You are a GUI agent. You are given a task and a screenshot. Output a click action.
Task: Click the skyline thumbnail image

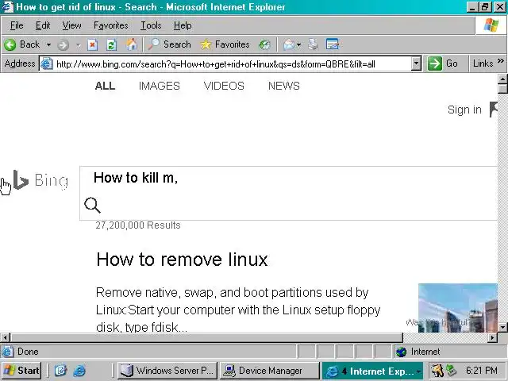pos(458,308)
